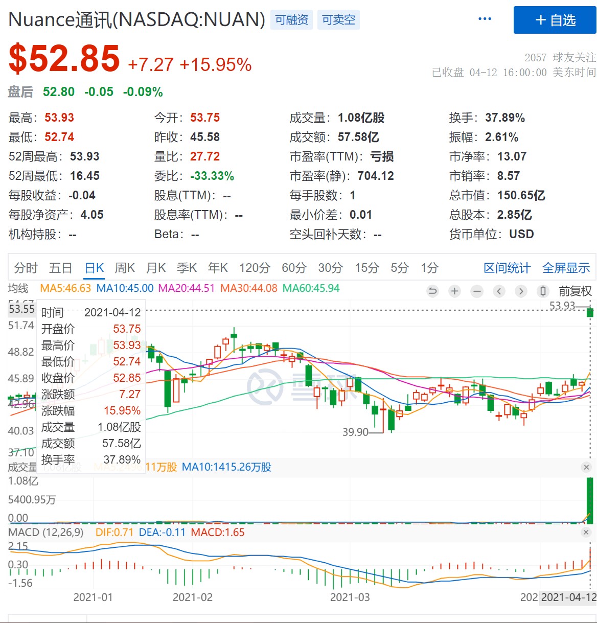The width and height of the screenshot is (597, 623).
Task: Zoom out chart with minus icon
Action: pos(477,291)
